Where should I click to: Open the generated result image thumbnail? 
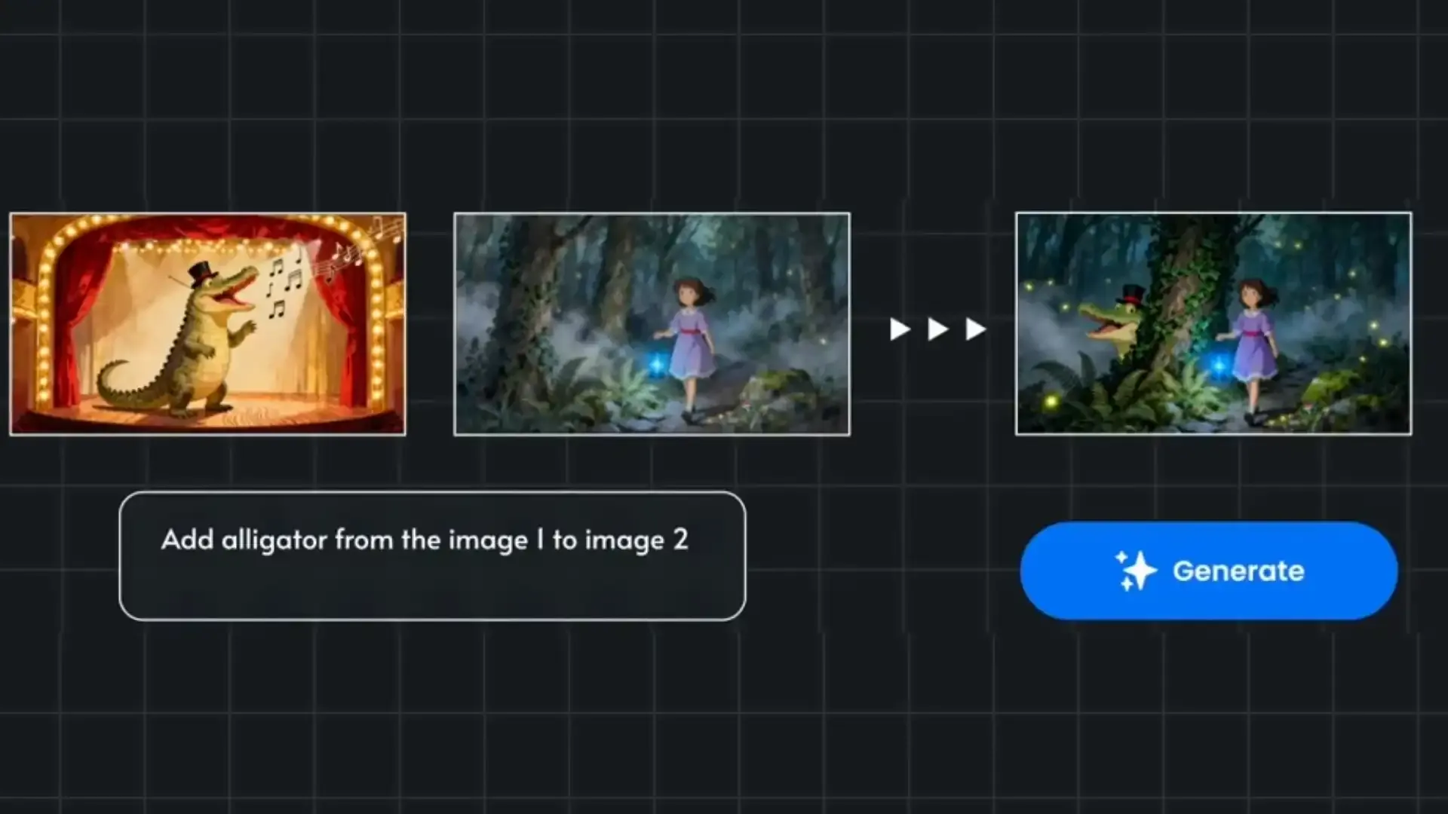coord(1213,323)
